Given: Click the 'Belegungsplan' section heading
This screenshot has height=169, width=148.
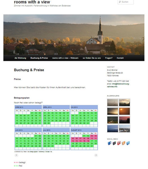Looking at the screenshot, I should pos(22,98).
